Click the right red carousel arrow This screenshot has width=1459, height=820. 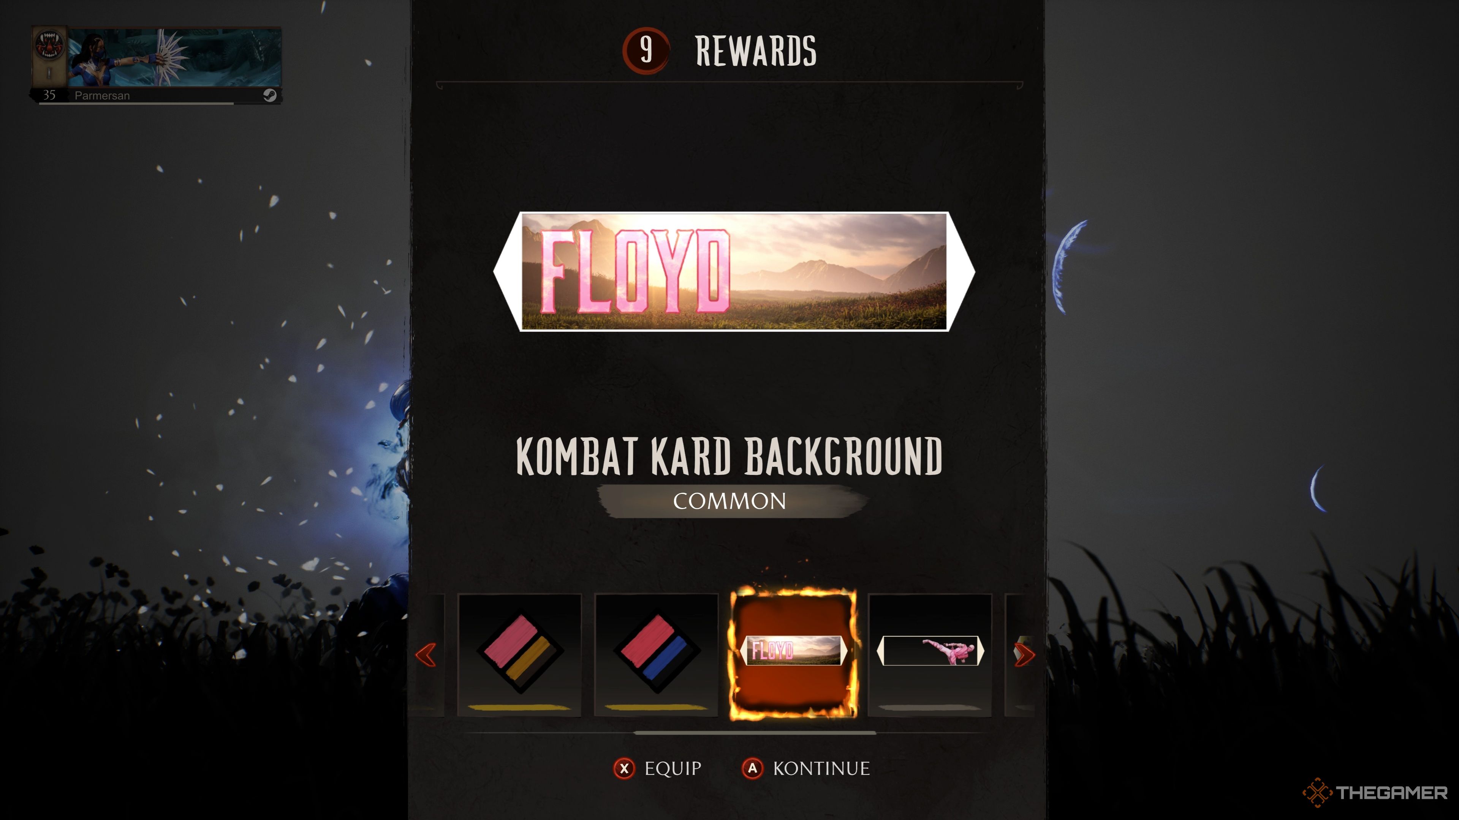point(1024,655)
